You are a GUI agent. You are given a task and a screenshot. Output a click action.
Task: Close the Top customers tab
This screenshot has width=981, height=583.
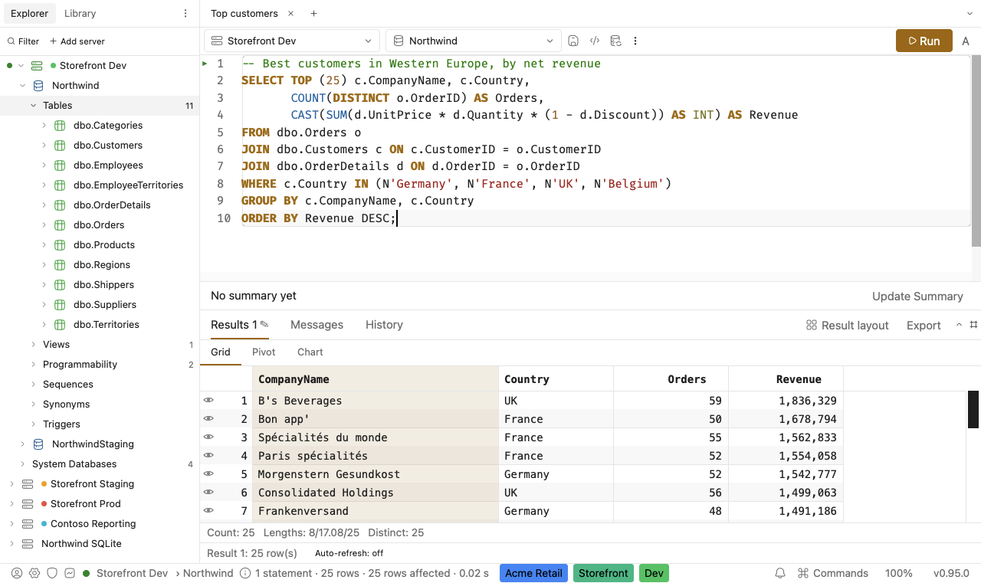pos(290,14)
